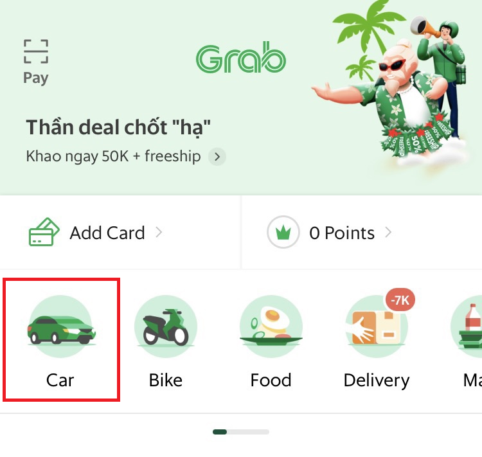Tap the crown rewards points icon

point(283,232)
